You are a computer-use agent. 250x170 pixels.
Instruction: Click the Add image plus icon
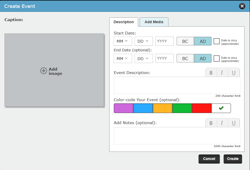[x=44, y=71]
